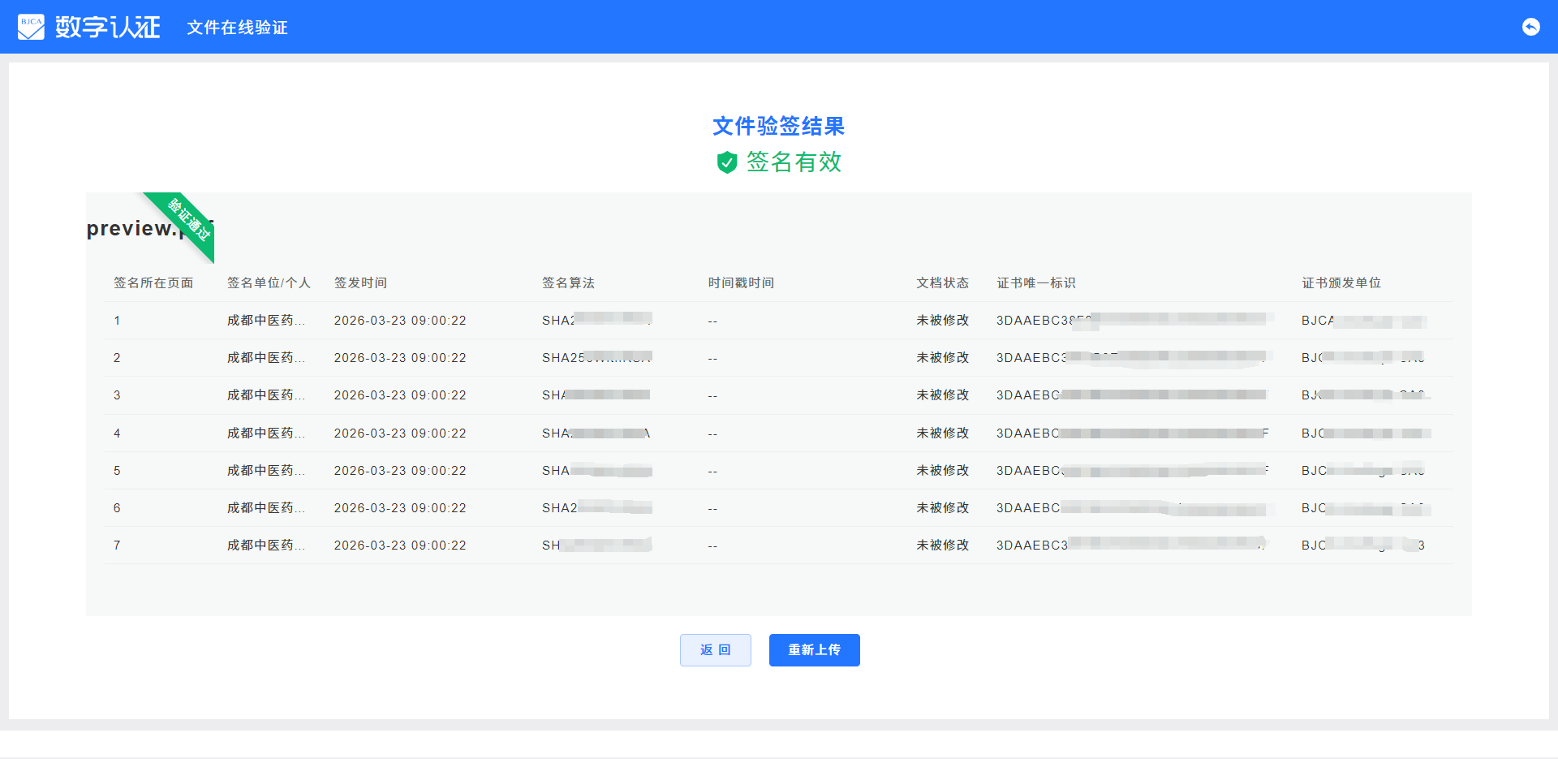
Task: Click the 文件在线验证 header title
Action: [237, 28]
